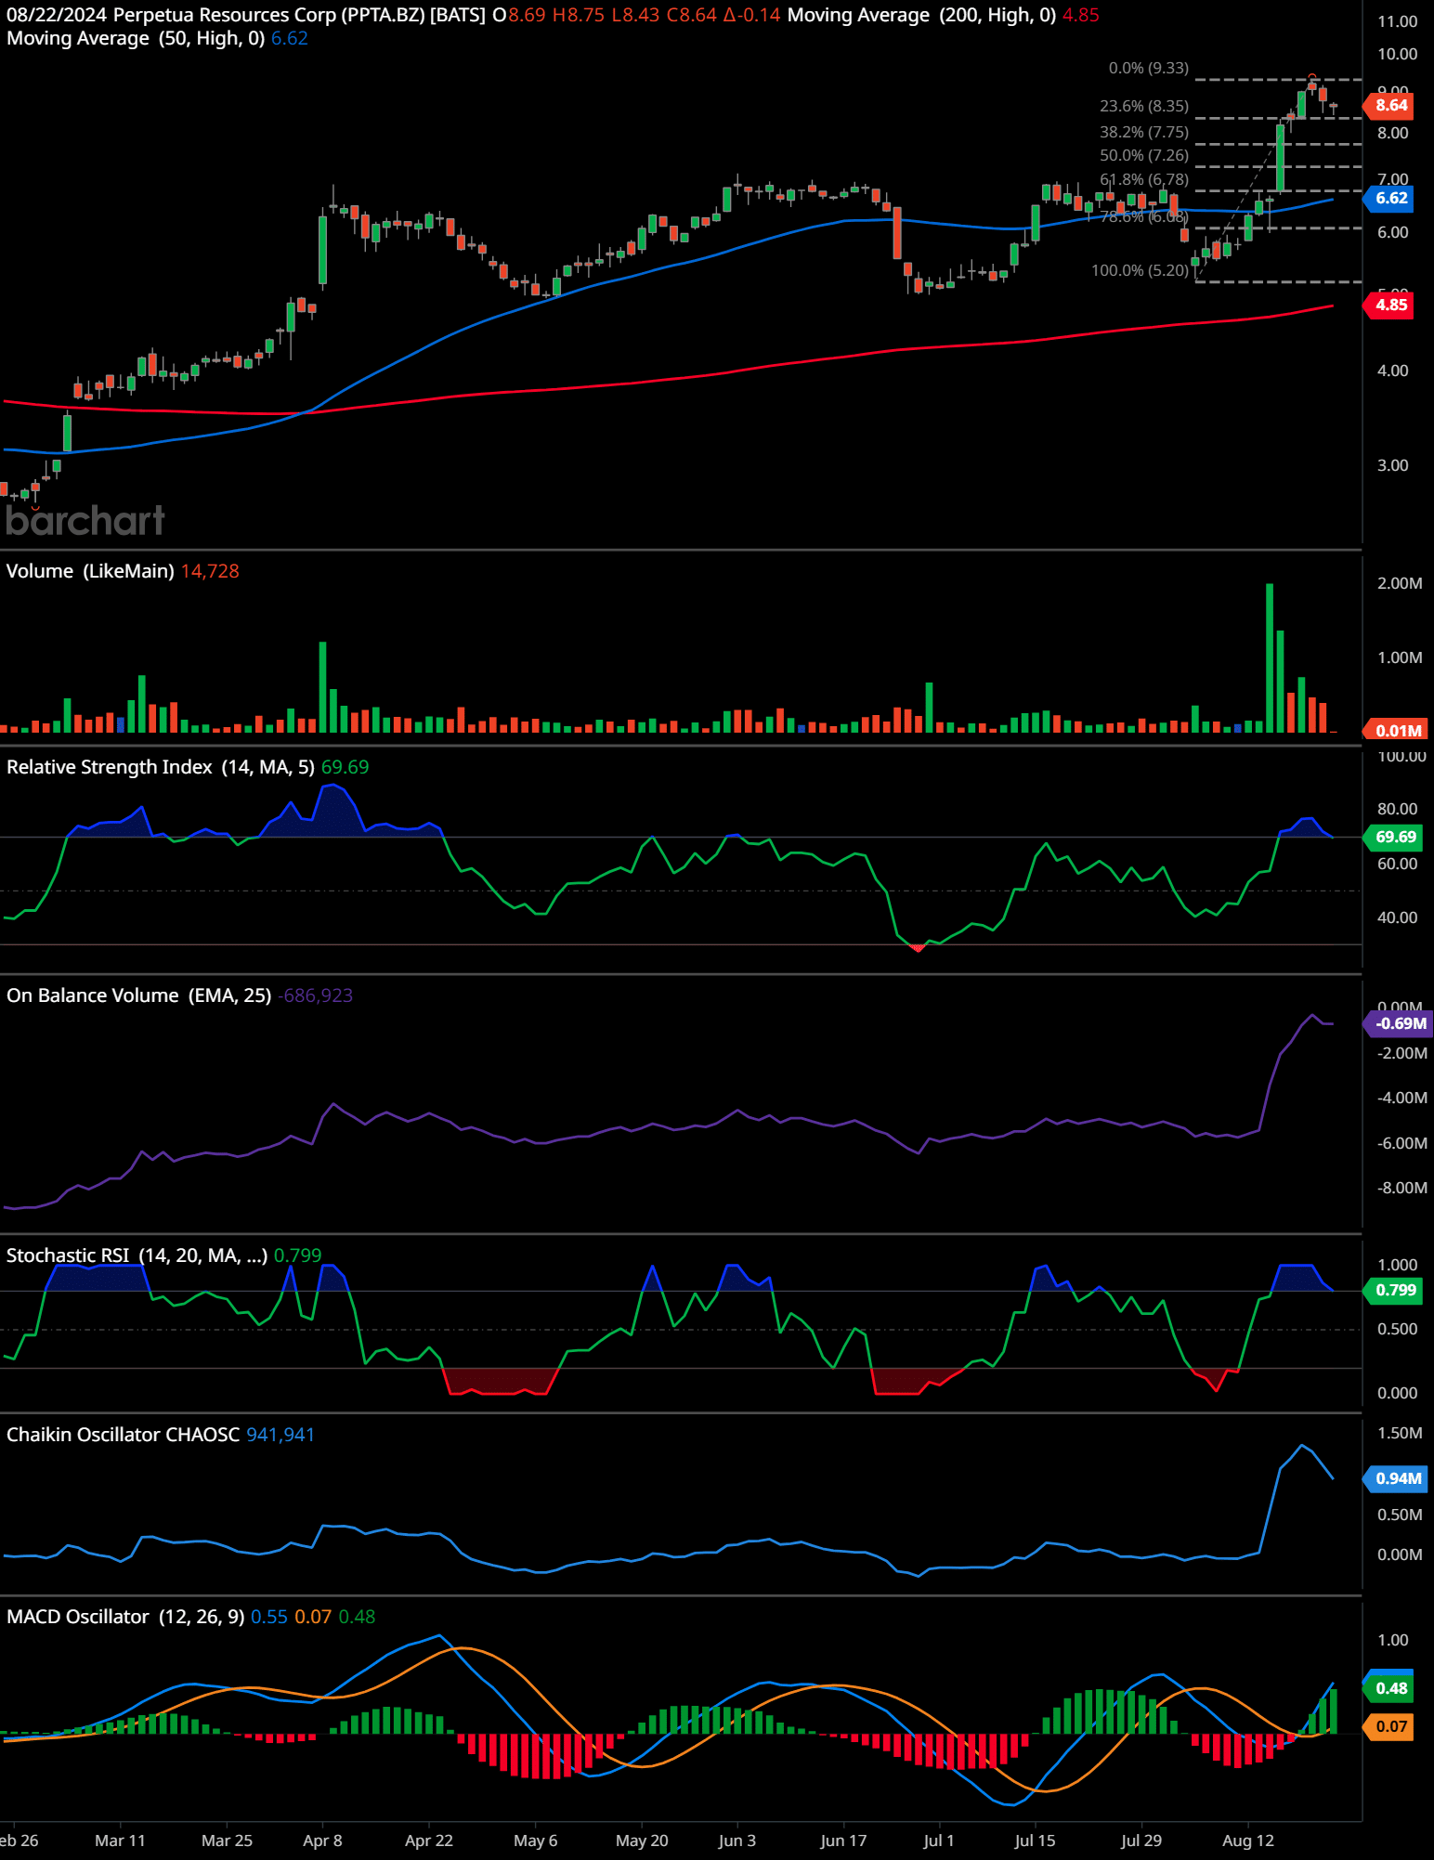Image resolution: width=1434 pixels, height=1860 pixels.
Task: Select the 61.8% (6.78) Fibonacci label
Action: [1144, 180]
